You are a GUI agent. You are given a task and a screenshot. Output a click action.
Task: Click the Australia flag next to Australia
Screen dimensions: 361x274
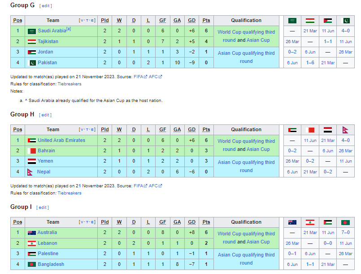(31, 233)
